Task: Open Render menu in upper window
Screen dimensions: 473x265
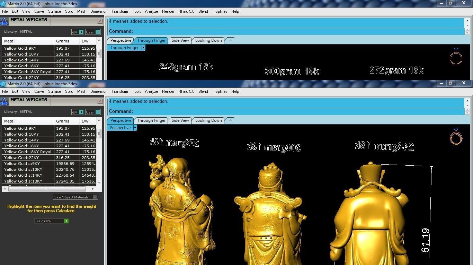Action: tap(168, 11)
